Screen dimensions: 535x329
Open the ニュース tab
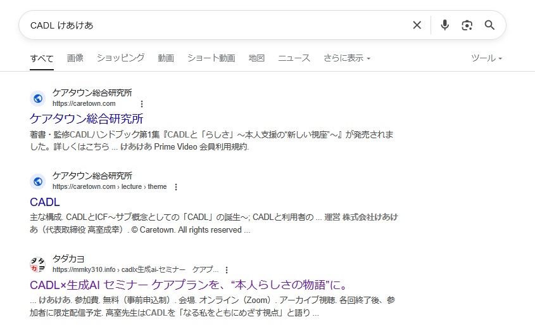(294, 58)
